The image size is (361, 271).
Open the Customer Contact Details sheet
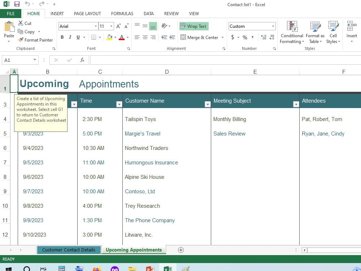(69, 250)
